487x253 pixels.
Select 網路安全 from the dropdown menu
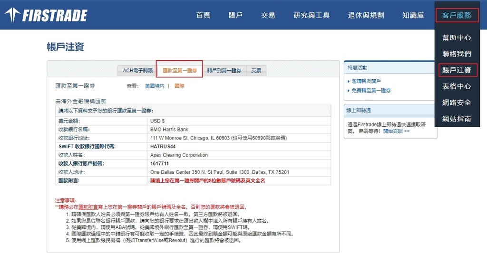[x=457, y=103]
